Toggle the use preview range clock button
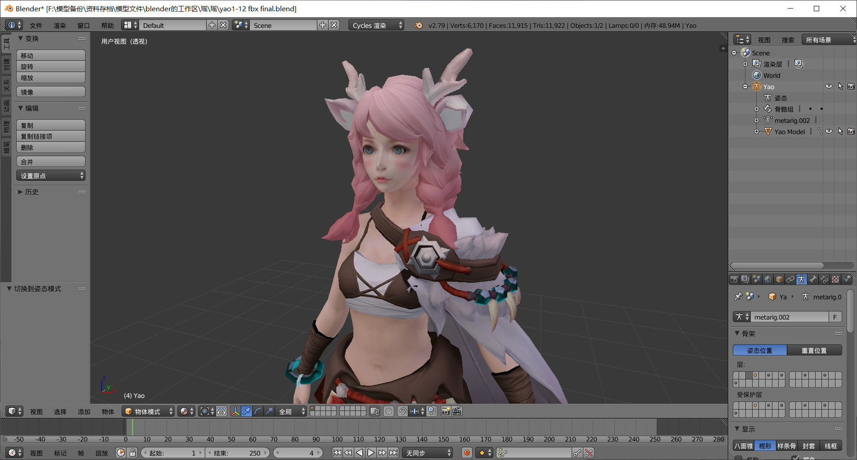 click(121, 453)
